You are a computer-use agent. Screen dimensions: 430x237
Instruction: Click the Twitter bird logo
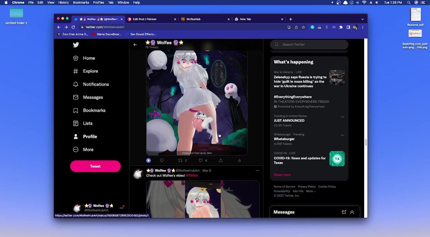tap(76, 45)
